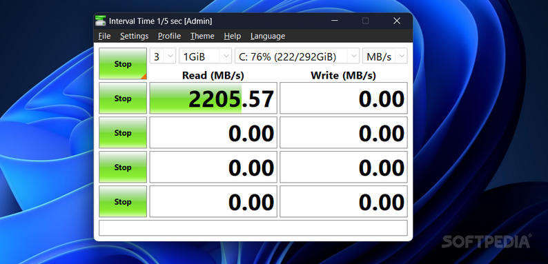Click the third-row read result 0.00

click(213, 167)
